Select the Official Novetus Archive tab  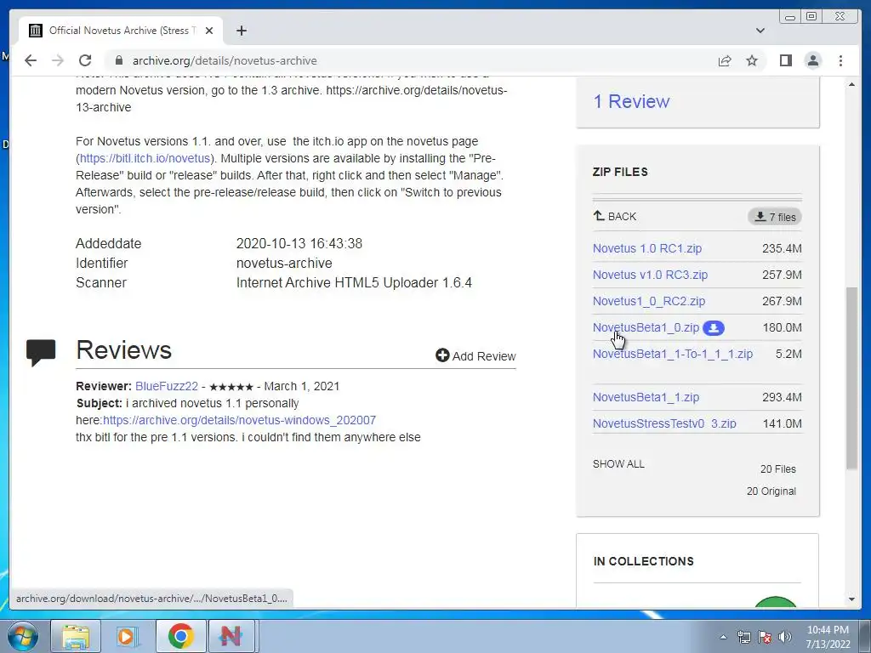[121, 31]
